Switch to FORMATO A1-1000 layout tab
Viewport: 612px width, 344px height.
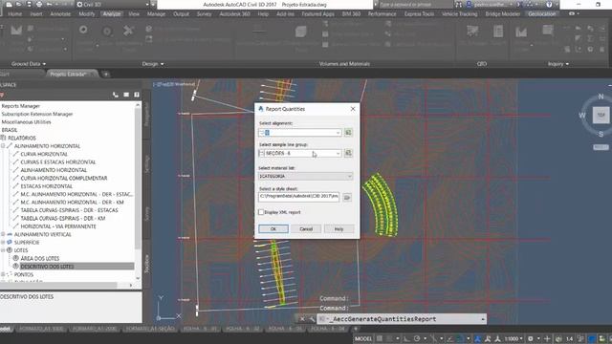click(41, 329)
